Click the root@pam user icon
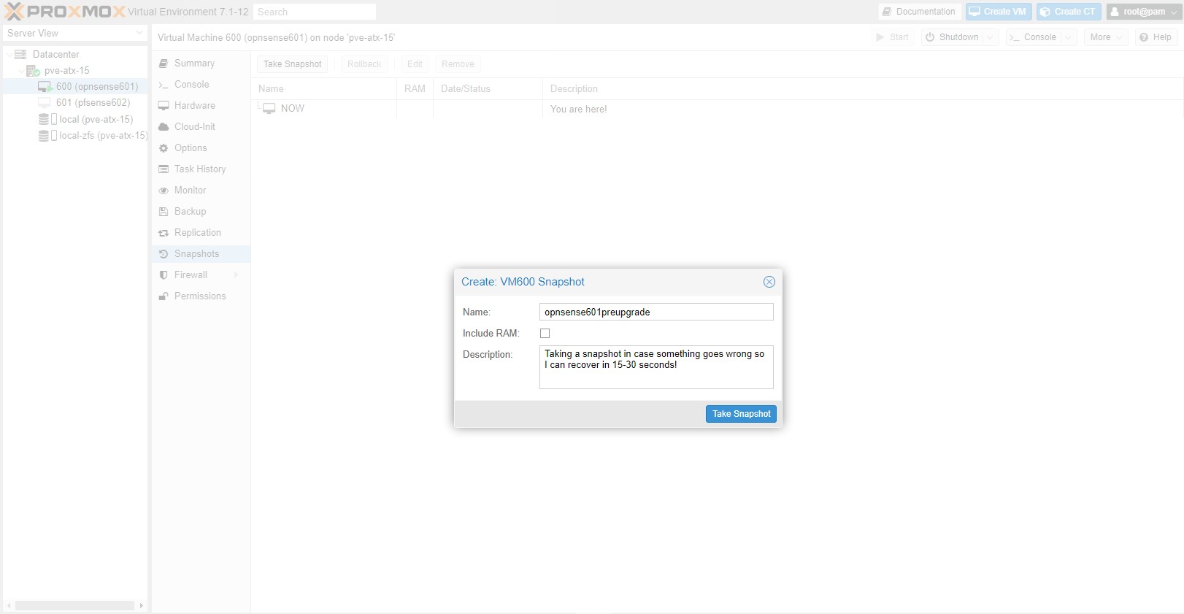 tap(1115, 12)
